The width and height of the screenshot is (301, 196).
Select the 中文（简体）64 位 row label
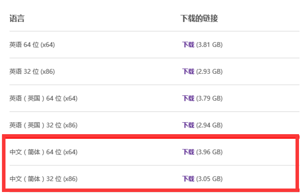point(43,152)
